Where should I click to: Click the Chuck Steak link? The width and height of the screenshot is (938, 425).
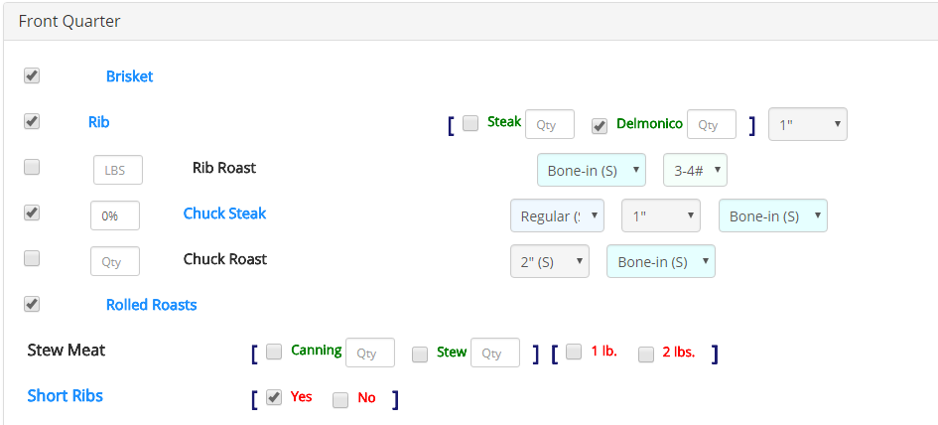(x=224, y=213)
